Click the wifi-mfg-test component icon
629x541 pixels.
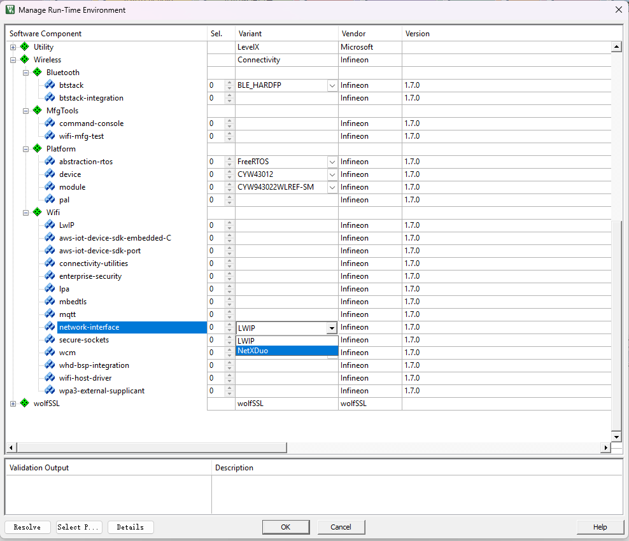click(x=50, y=136)
